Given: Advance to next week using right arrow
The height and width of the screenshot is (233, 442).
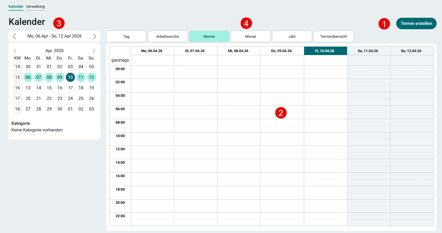Looking at the screenshot, I should coord(94,36).
